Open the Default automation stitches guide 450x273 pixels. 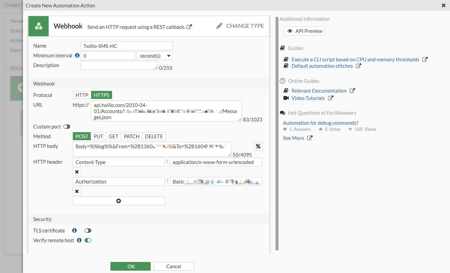322,66
